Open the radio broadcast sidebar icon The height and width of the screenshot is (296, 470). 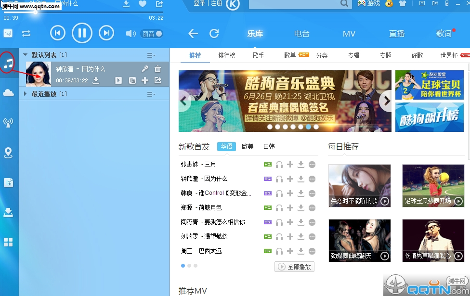(8, 123)
